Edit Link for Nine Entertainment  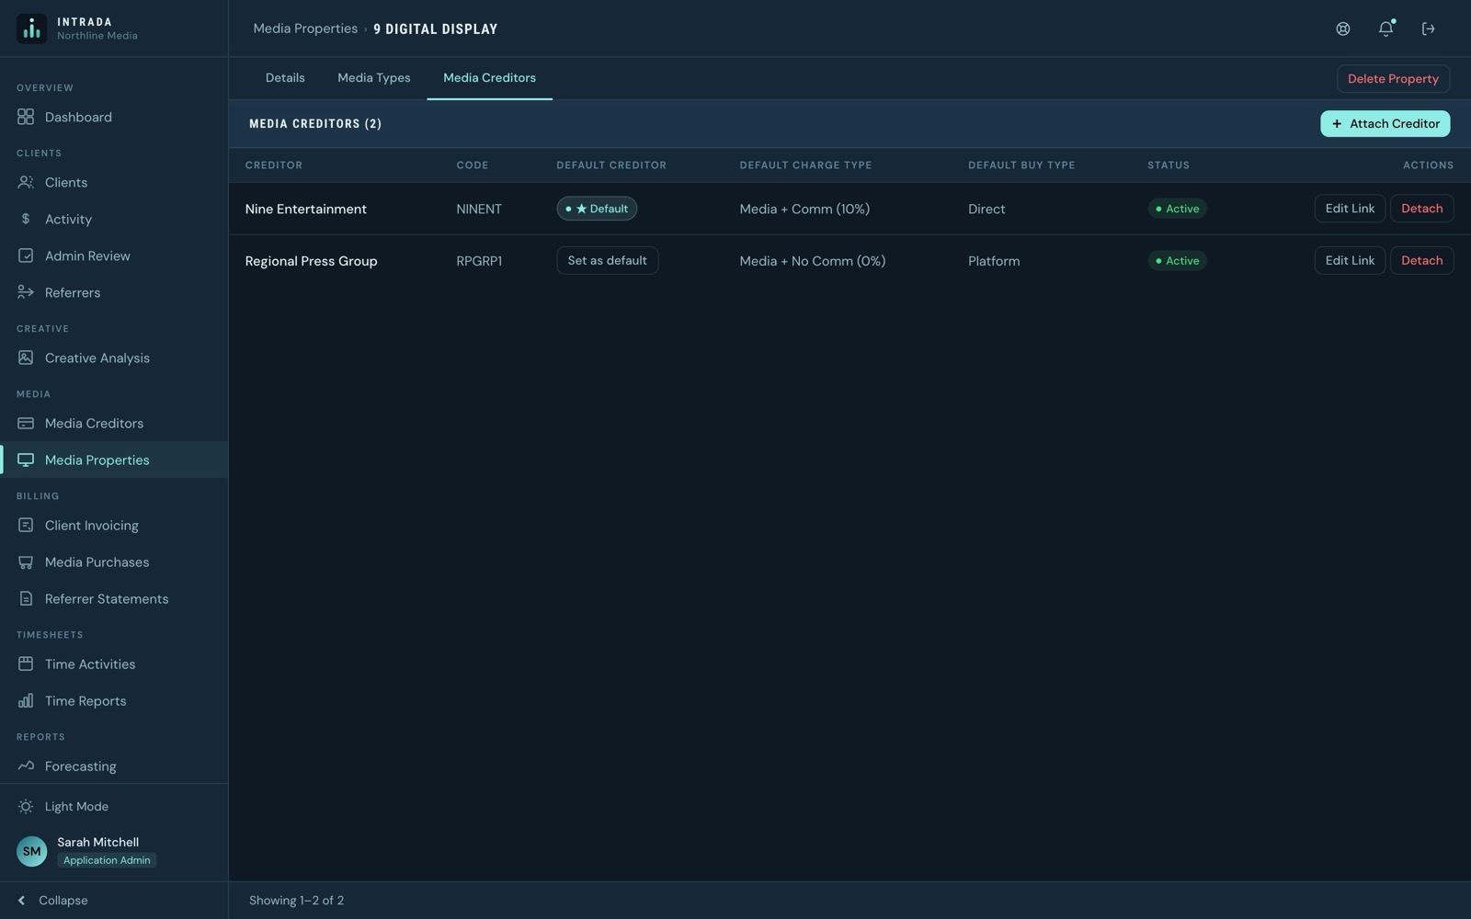(x=1350, y=209)
